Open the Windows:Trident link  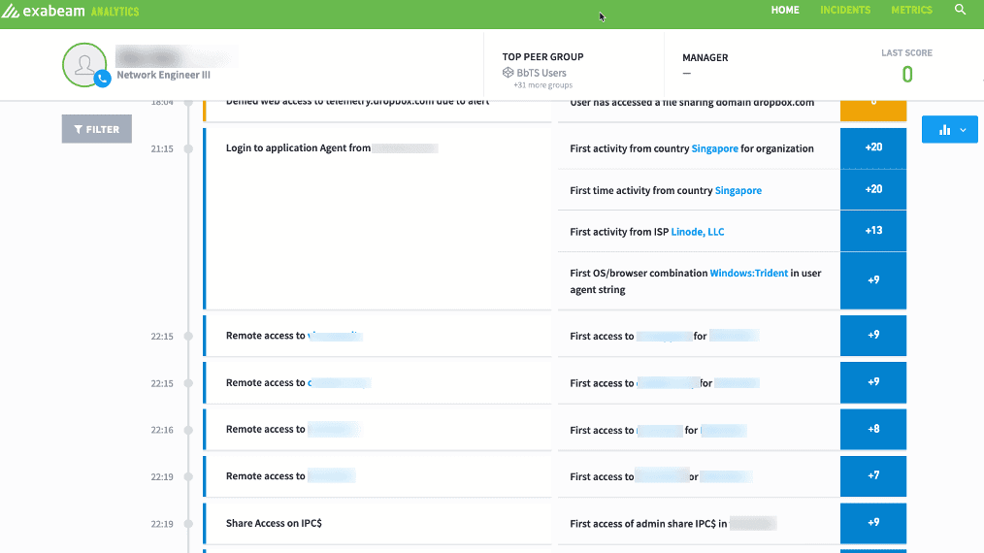click(748, 273)
